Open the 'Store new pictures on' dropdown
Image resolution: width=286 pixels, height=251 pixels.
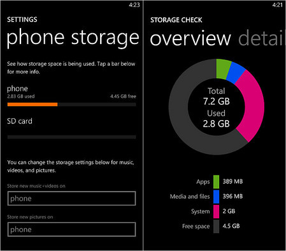(x=71, y=229)
